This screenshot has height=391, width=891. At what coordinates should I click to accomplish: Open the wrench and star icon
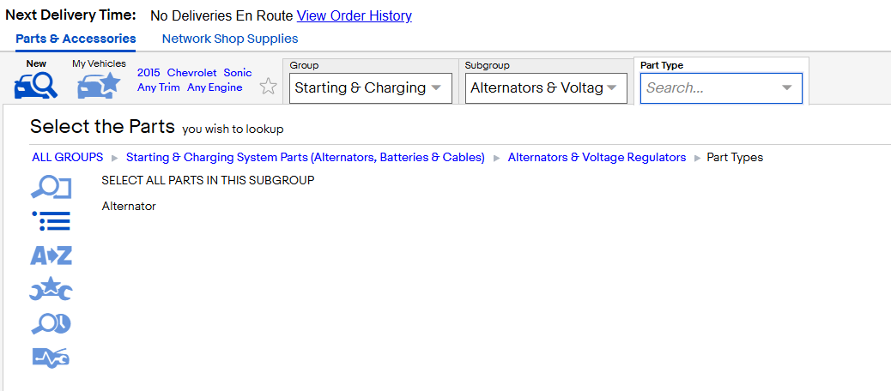tap(52, 290)
